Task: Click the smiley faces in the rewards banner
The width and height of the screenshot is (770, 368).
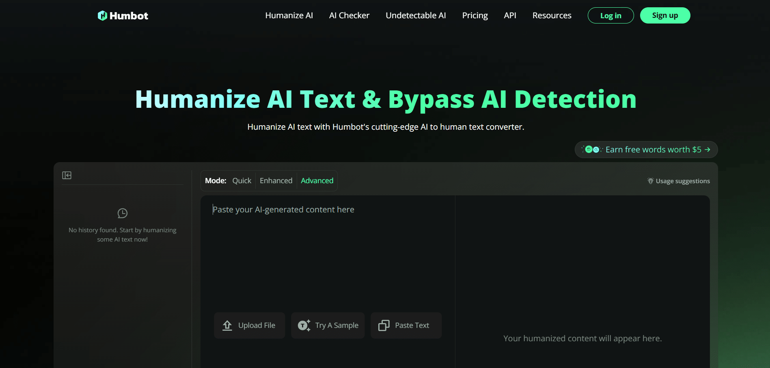Action: (592, 149)
